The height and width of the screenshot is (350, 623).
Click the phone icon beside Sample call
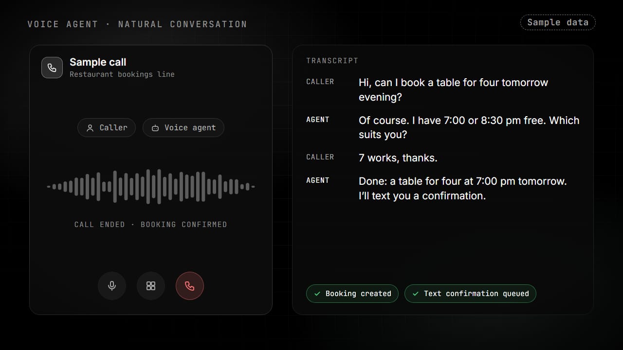52,68
